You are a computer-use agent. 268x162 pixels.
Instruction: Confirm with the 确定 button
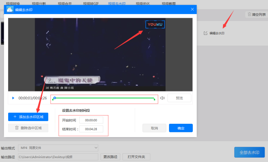point(181,128)
